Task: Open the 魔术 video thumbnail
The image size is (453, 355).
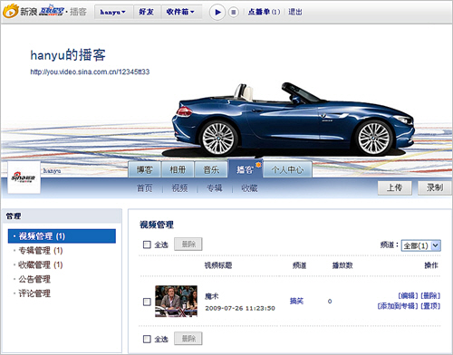Action: [176, 301]
